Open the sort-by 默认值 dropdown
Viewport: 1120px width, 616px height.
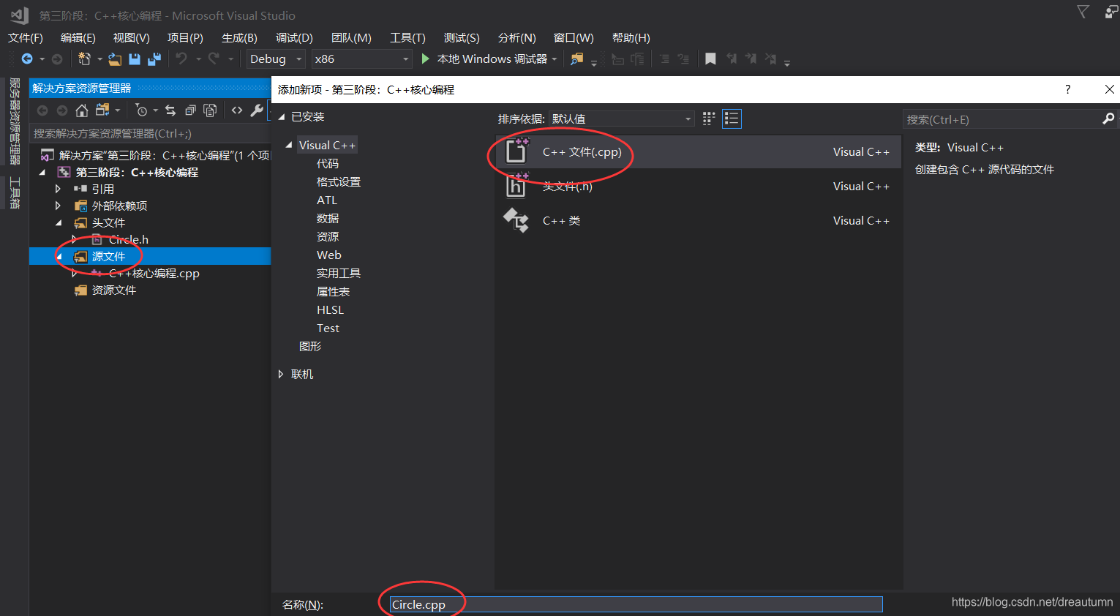click(621, 119)
